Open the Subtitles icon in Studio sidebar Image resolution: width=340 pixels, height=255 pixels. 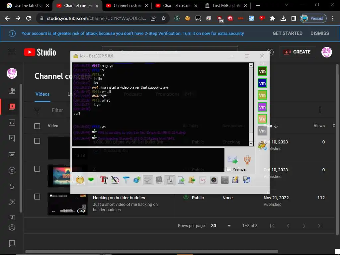coord(12,155)
